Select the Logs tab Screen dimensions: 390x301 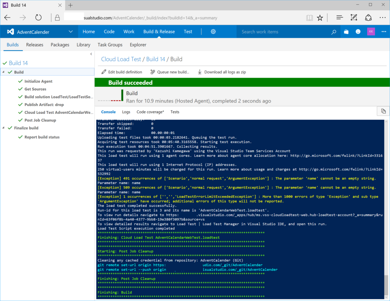point(126,112)
